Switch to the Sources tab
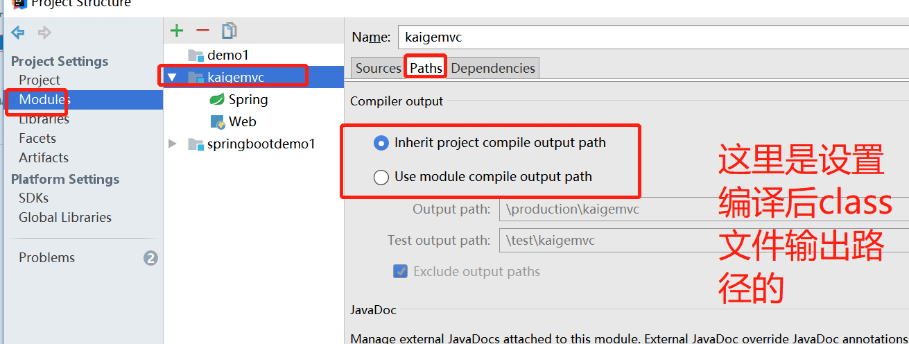 (378, 68)
